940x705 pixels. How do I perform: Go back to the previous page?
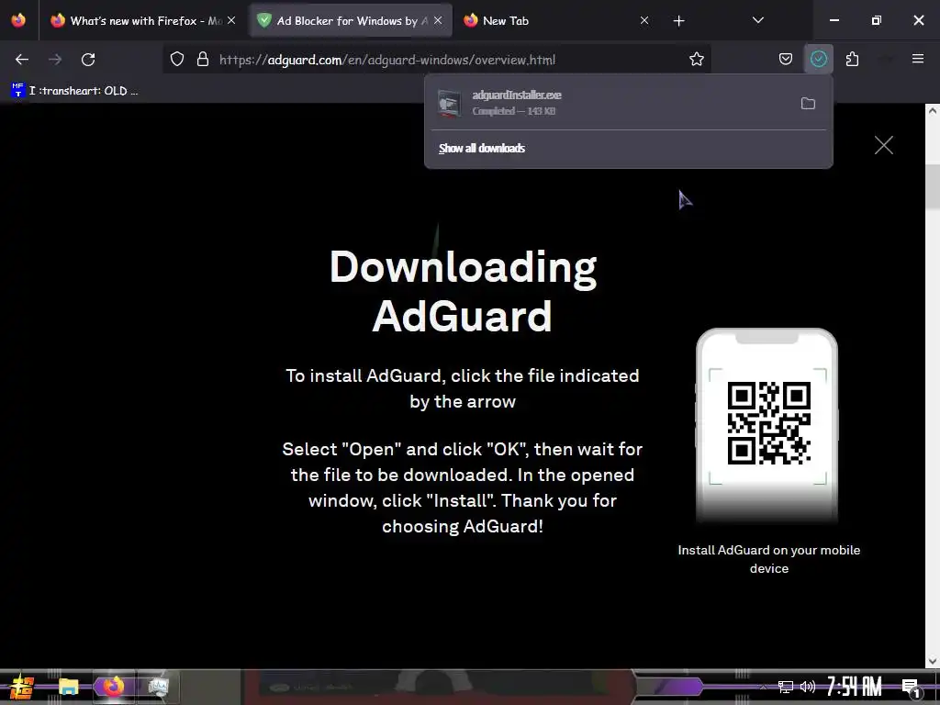click(x=22, y=60)
